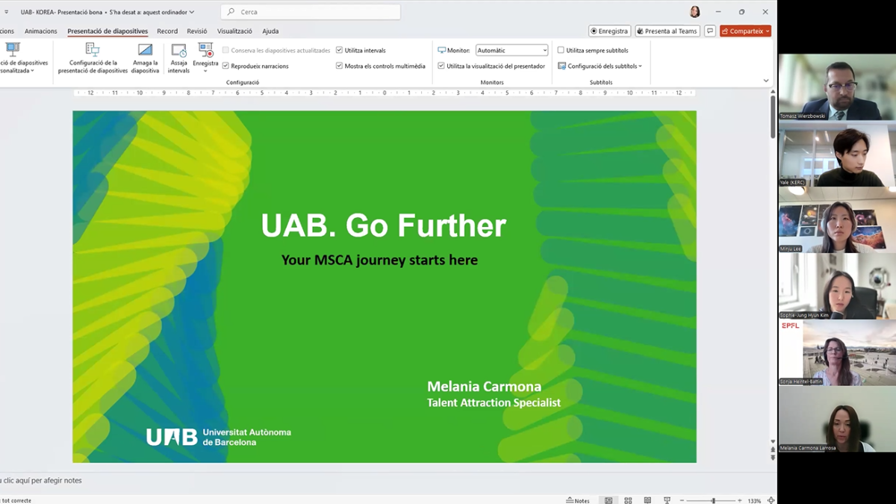This screenshot has width=896, height=504.
Task: Start Assaja intervals rehearsal
Action: tap(178, 58)
